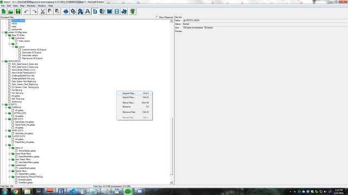Open the Edit menu
This screenshot has height=195, width=348.
point(9,6)
